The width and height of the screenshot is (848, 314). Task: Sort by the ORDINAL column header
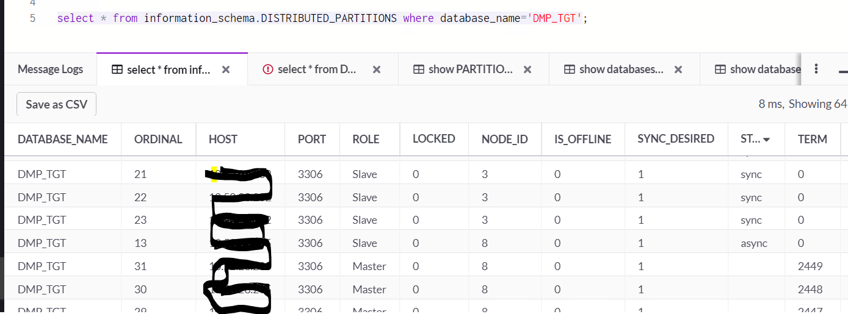pyautogui.click(x=158, y=139)
